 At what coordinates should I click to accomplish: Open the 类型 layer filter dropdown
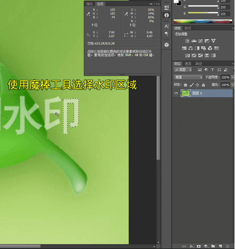coord(183,70)
